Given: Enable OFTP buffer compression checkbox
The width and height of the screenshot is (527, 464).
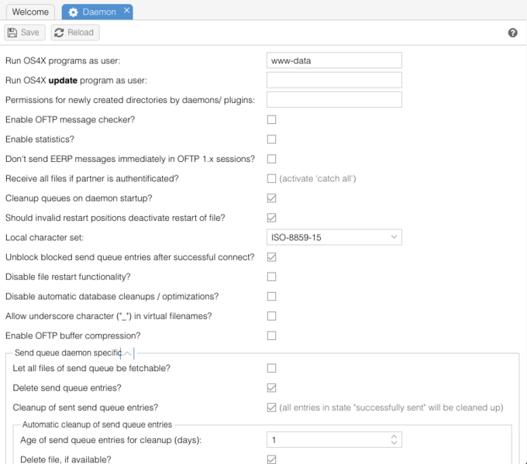Looking at the screenshot, I should tap(271, 335).
